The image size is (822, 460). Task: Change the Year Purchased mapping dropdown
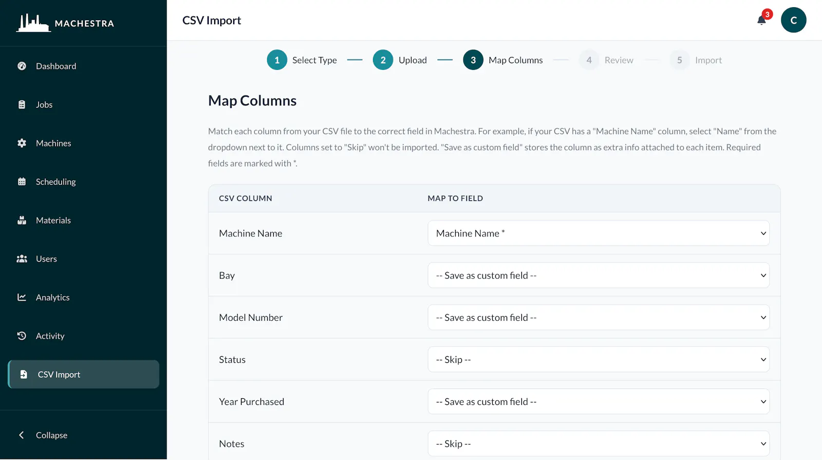pos(599,401)
